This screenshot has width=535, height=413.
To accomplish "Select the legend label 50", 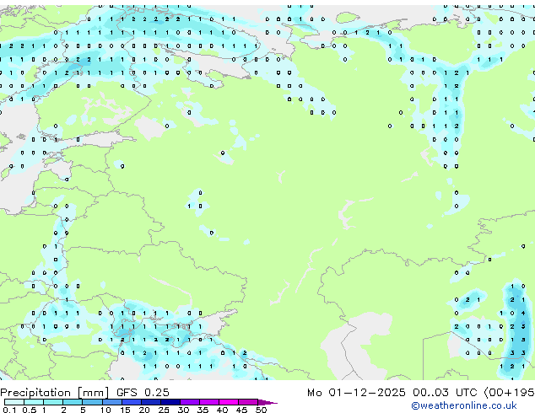I will 261,410.
